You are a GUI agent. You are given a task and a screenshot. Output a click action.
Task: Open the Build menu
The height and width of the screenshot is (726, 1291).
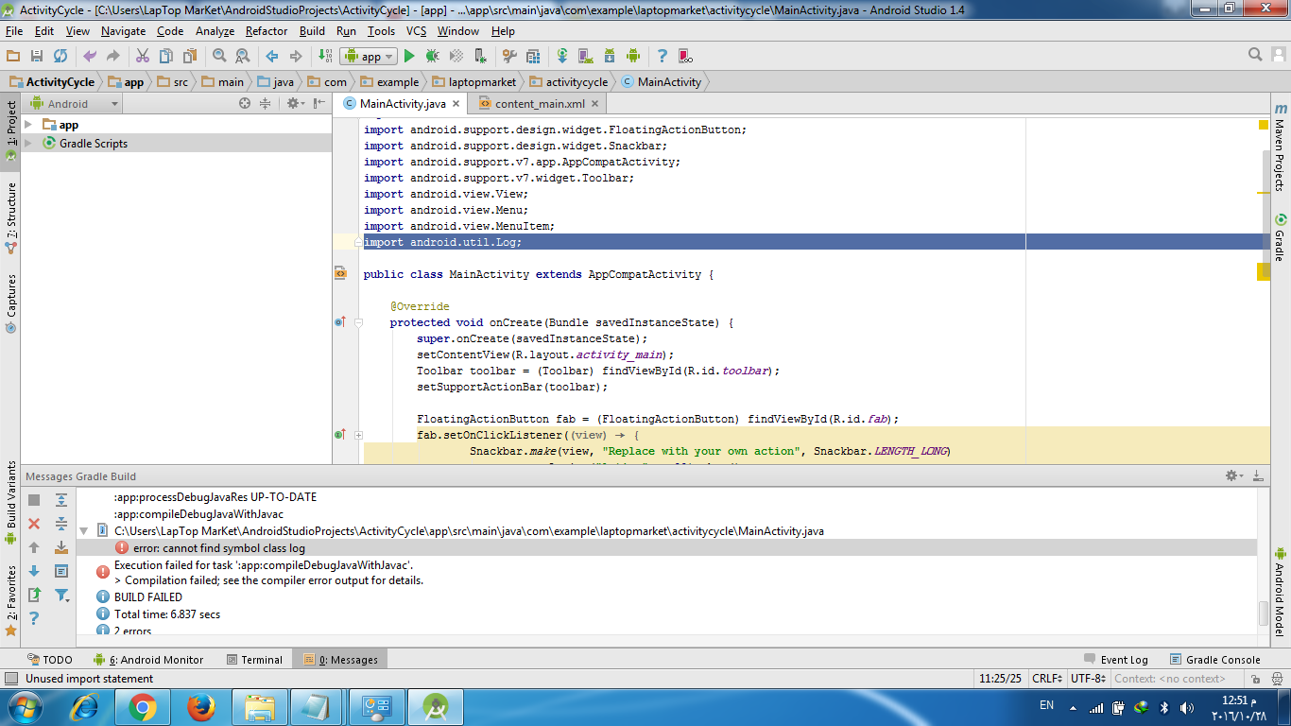pyautogui.click(x=312, y=31)
